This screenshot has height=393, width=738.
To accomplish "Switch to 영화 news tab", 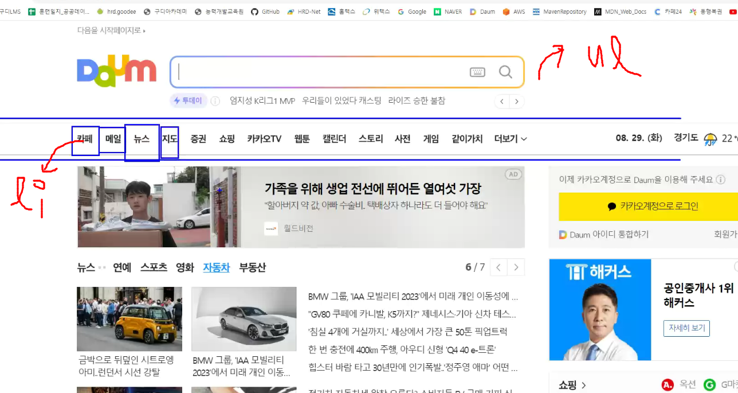I will pyautogui.click(x=185, y=267).
